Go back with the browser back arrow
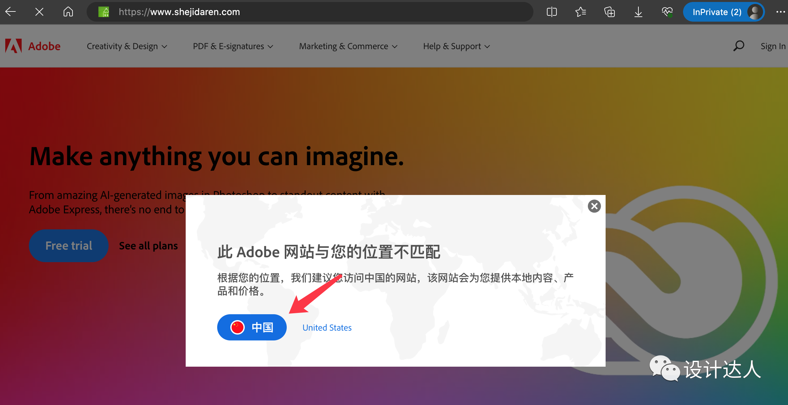 point(10,12)
